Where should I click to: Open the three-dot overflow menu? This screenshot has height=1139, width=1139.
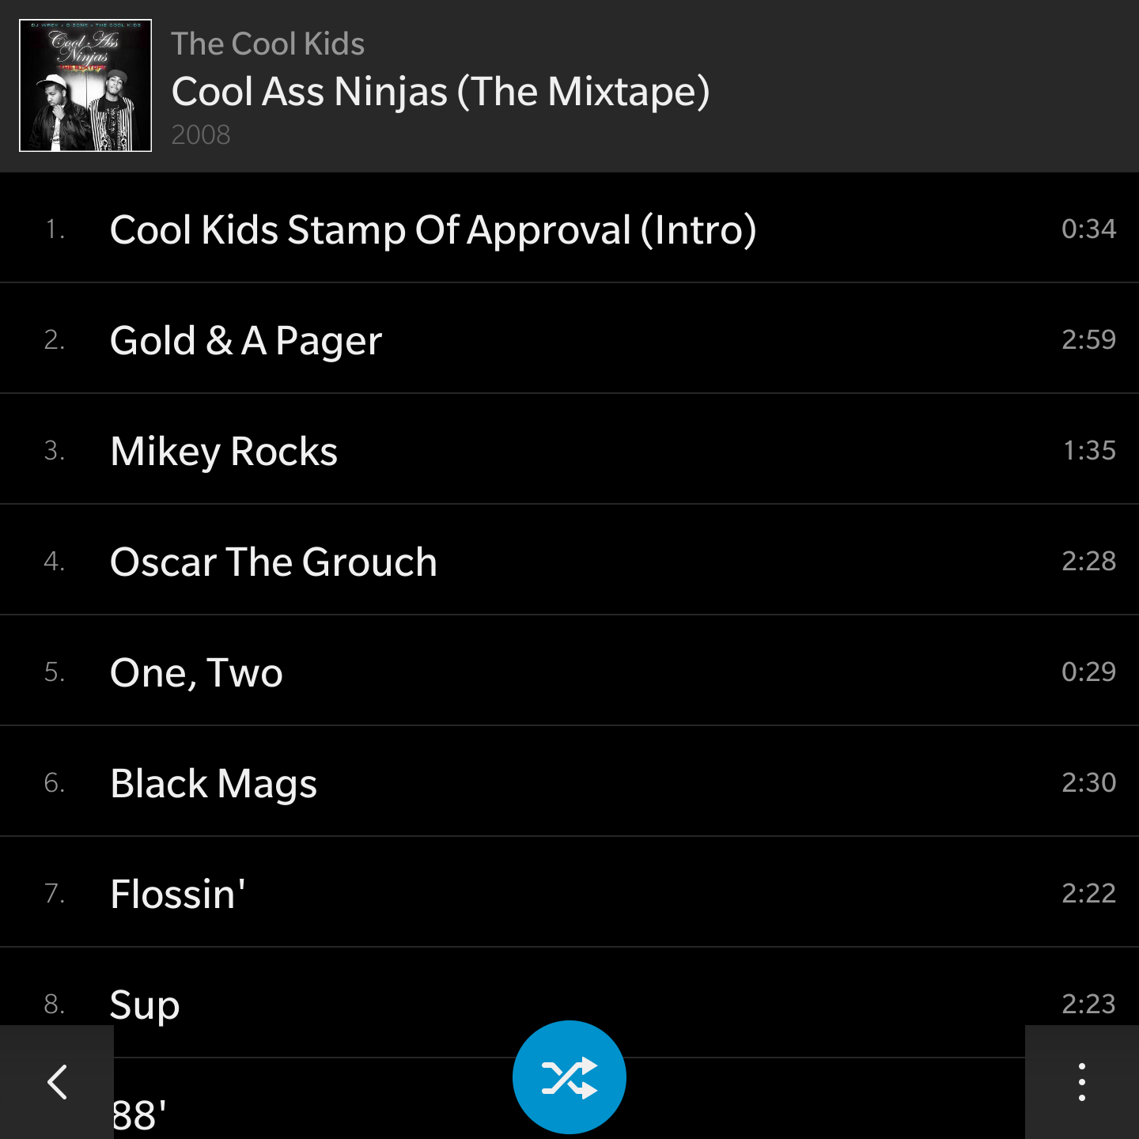(1082, 1082)
